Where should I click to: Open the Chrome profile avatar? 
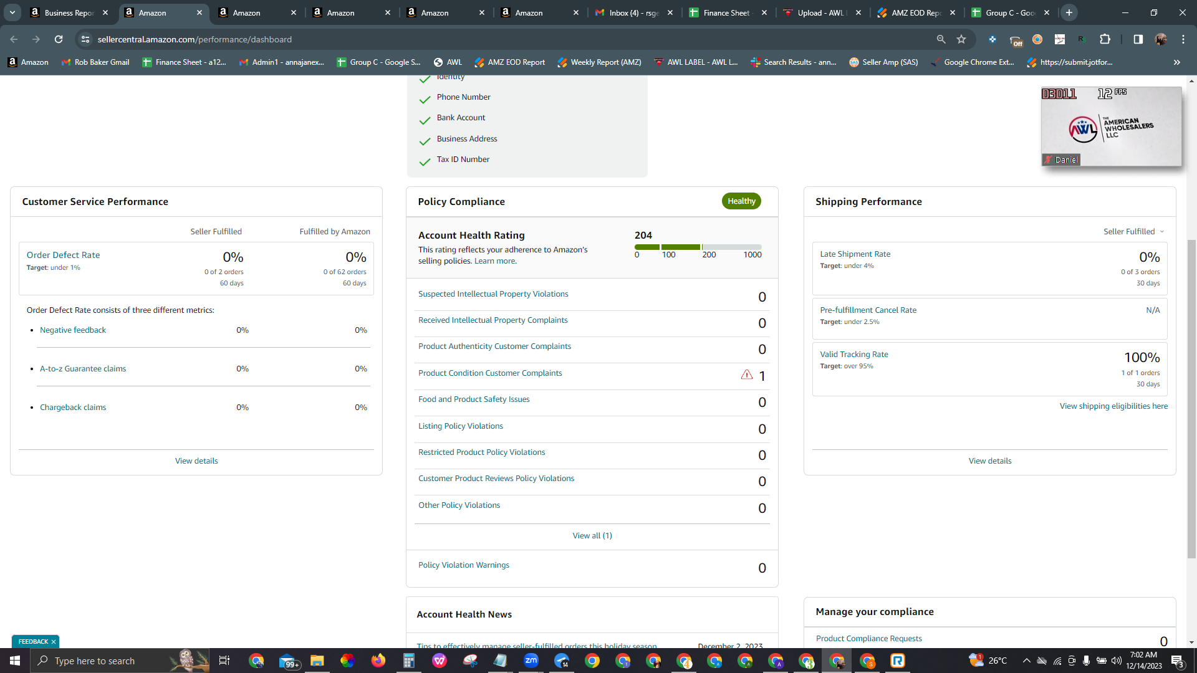coord(1160,39)
